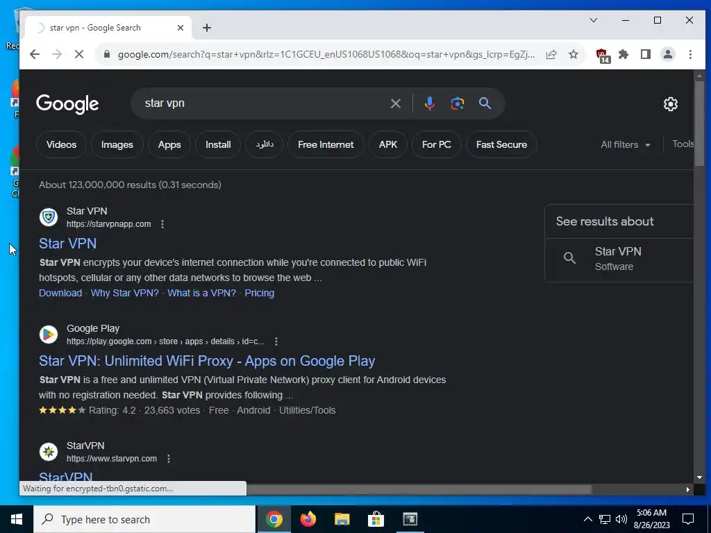Select the Fast Secure filter chip

pos(501,144)
